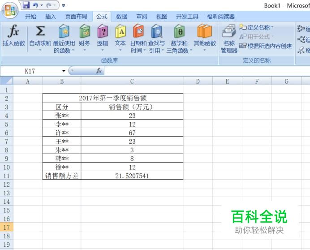Switch to the 页面布局 ribbon tab
Image resolution: width=310 pixels, height=250 pixels.
pyautogui.click(x=76, y=17)
